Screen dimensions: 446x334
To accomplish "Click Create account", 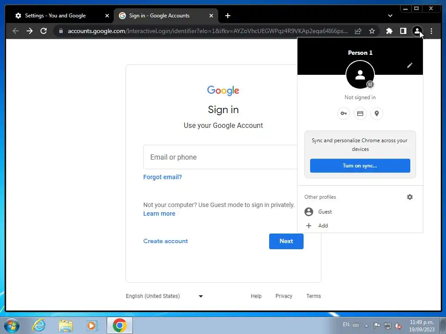I will point(166,241).
